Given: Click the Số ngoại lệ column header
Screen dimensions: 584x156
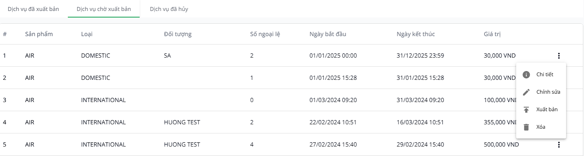Looking at the screenshot, I should pos(265,34).
